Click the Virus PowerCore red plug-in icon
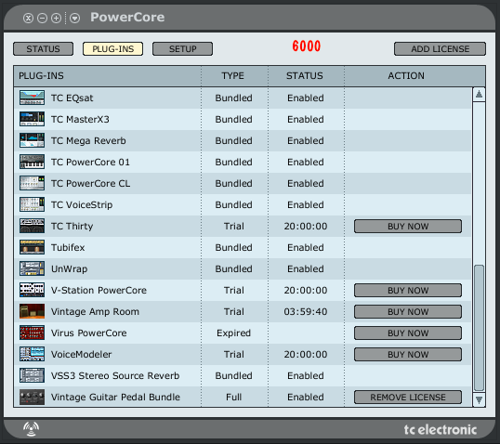Image resolution: width=500 pixels, height=444 pixels. (x=32, y=333)
